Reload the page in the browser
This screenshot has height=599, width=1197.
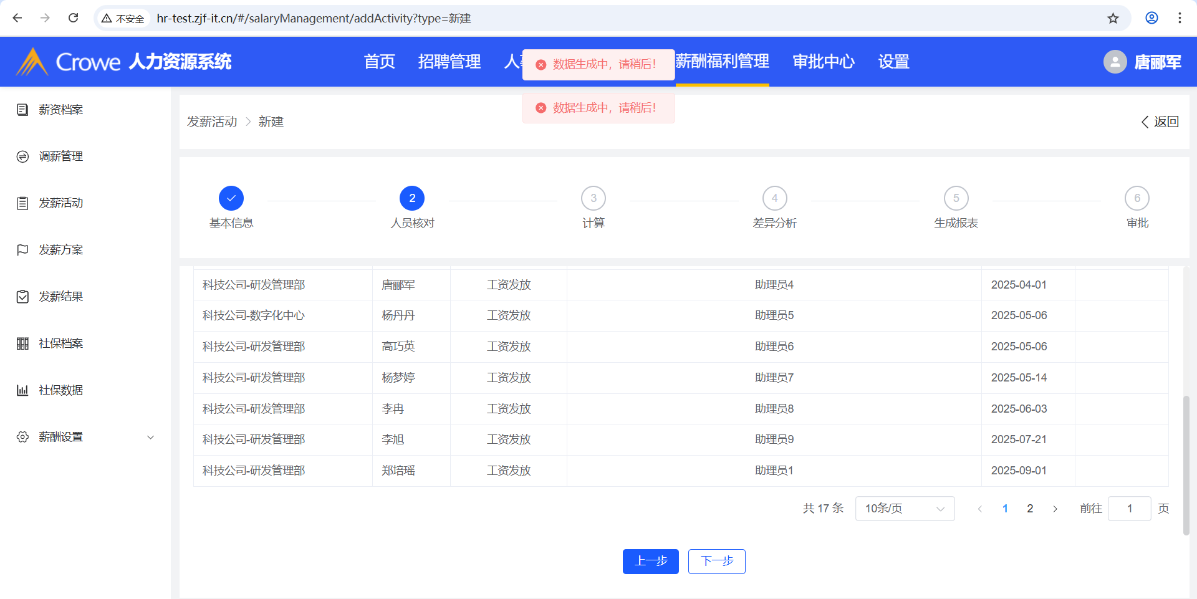point(73,18)
